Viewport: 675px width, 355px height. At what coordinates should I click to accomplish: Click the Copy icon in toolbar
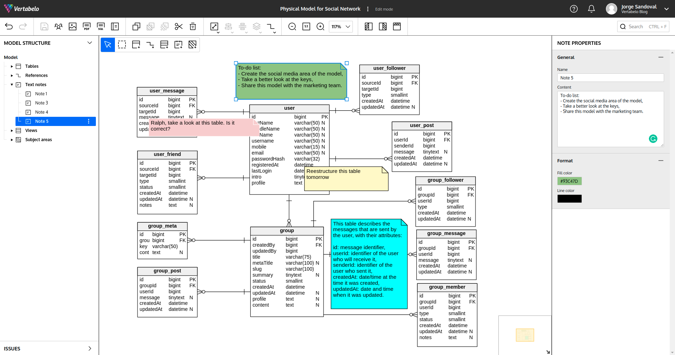point(136,26)
